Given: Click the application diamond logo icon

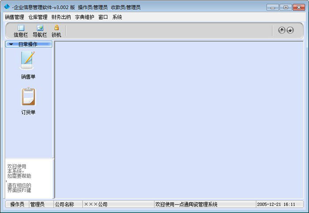Looking at the screenshot, I should click(x=7, y=7).
